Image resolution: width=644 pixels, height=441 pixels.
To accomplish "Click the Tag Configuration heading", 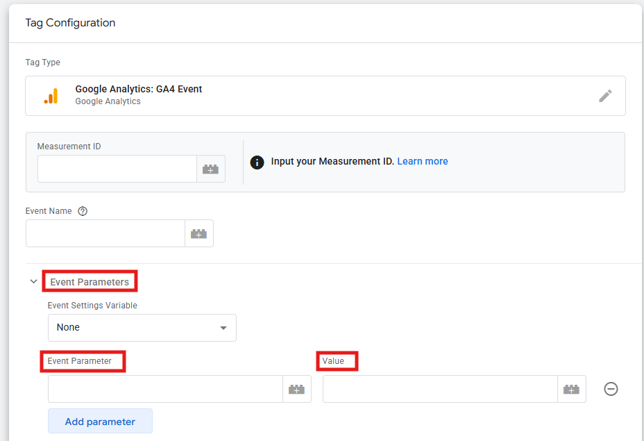I will pos(70,23).
